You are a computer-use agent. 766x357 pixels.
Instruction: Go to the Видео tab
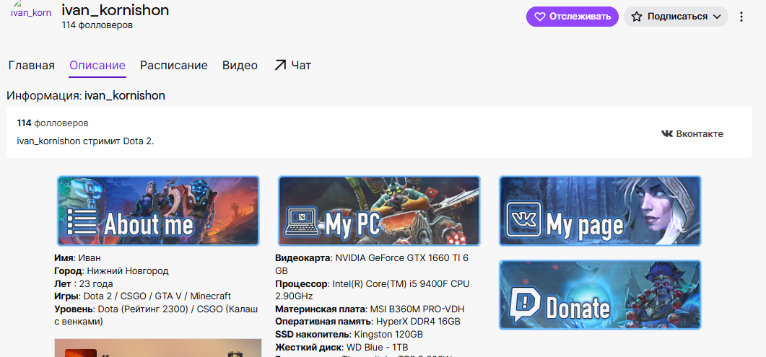240,66
